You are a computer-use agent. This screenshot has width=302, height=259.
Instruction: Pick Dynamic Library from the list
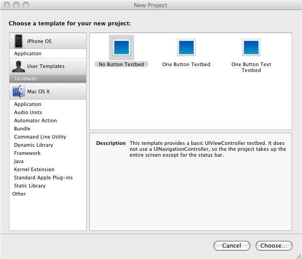34,145
